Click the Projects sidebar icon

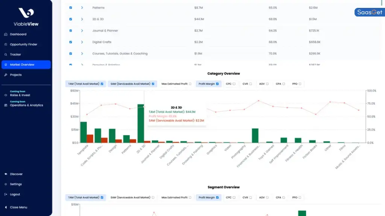point(6,75)
